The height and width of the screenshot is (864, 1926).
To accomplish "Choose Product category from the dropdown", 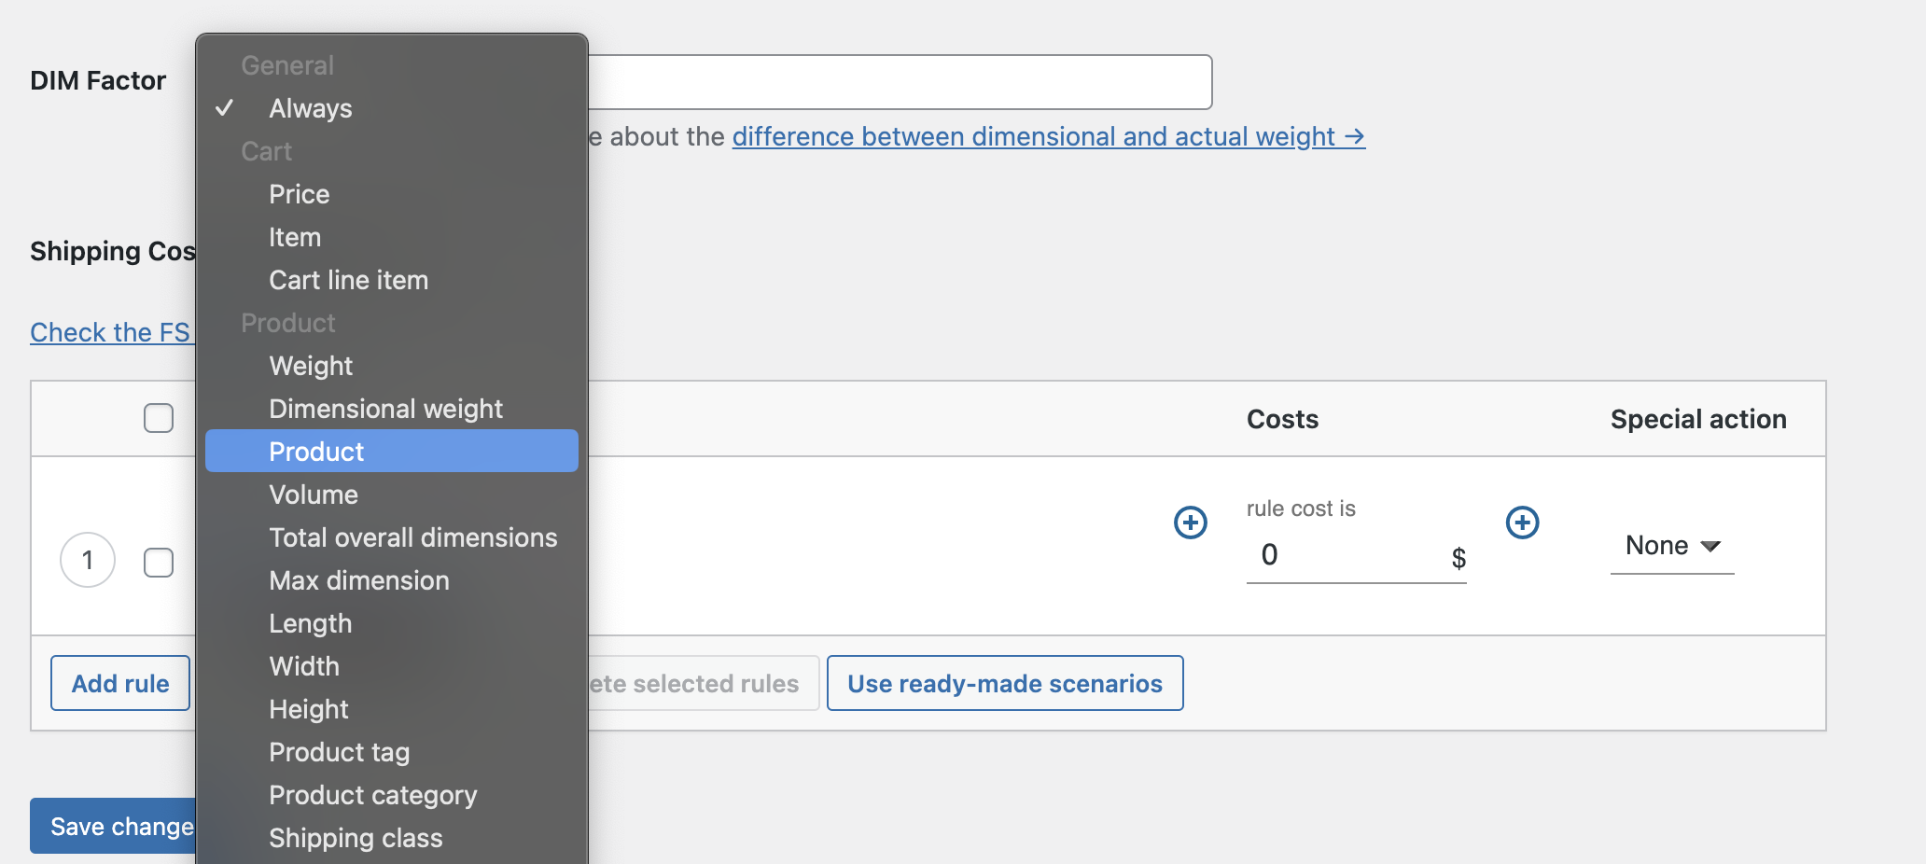I will [372, 795].
